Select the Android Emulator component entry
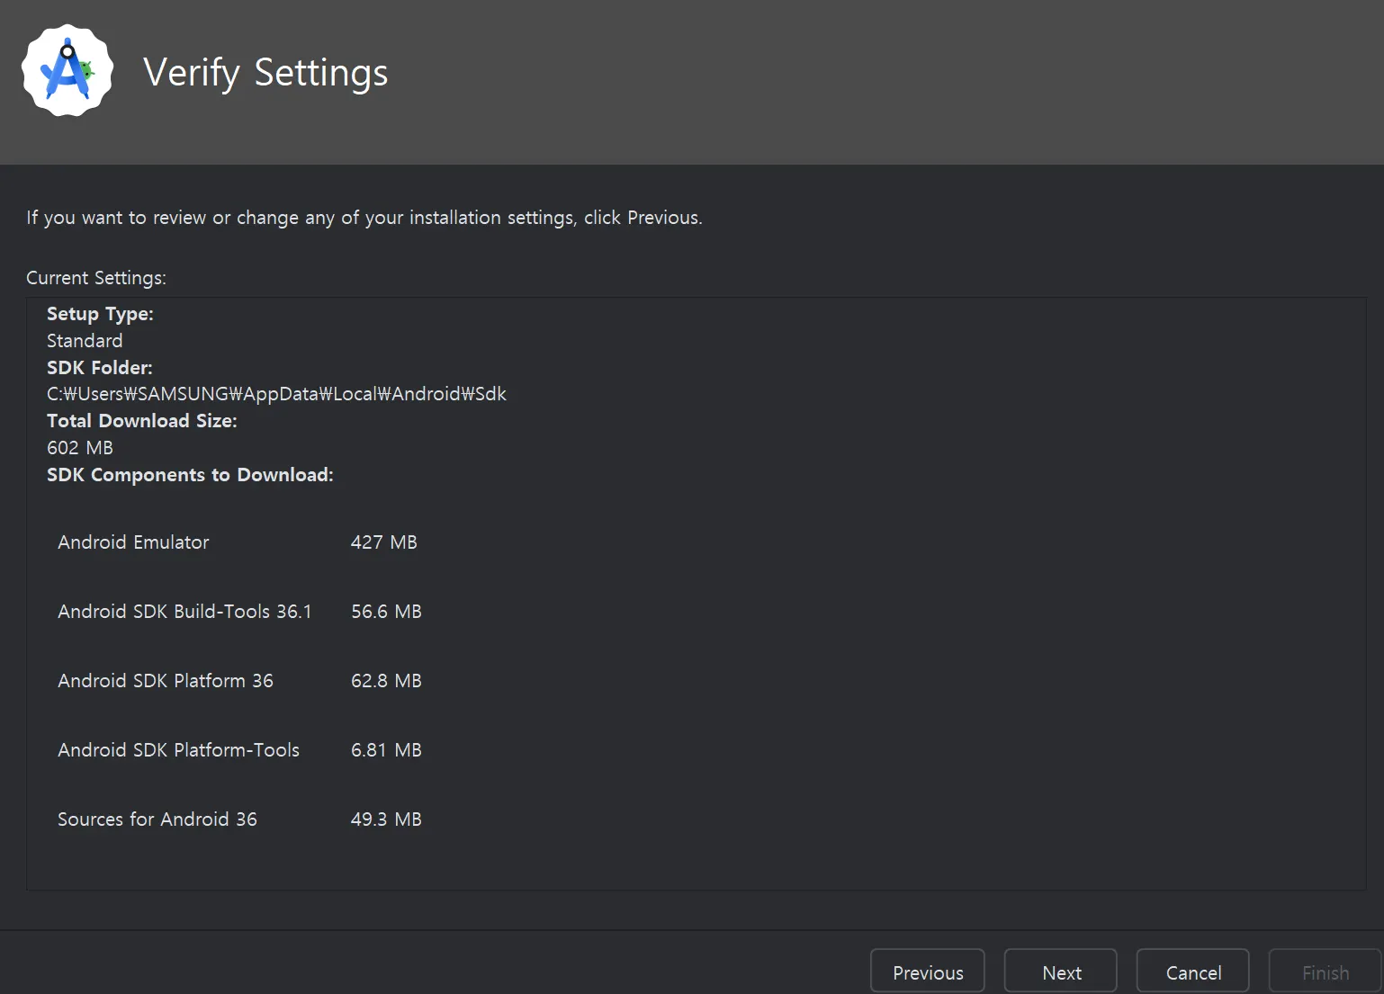 [x=133, y=542]
